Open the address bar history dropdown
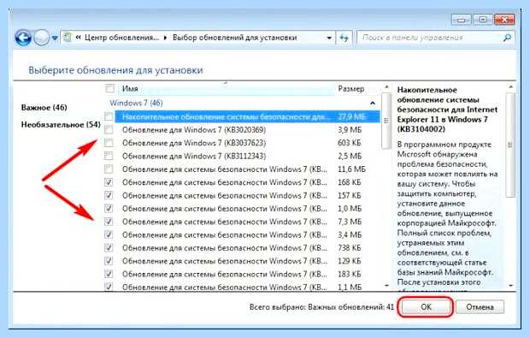 point(329,38)
